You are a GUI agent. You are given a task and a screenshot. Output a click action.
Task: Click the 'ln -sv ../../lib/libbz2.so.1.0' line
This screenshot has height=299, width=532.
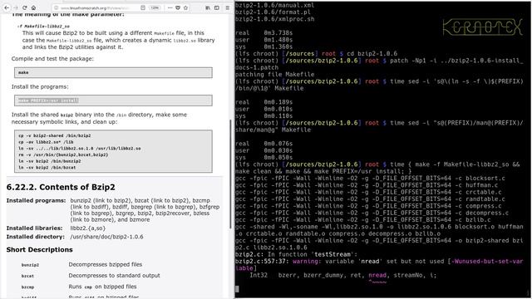pos(80,149)
